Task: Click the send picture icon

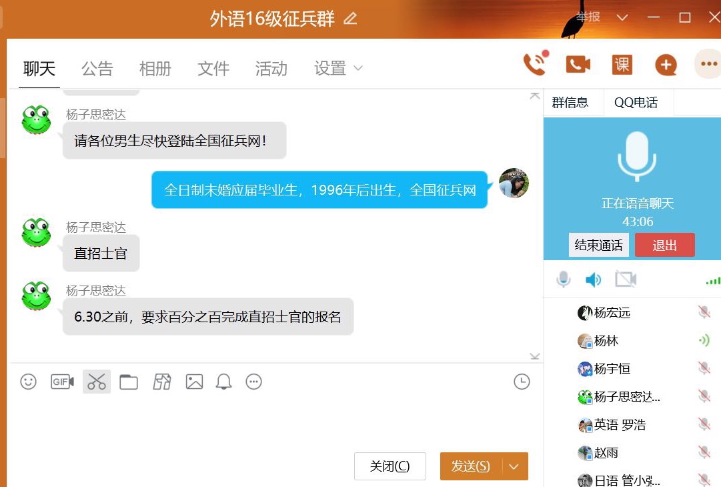Action: tap(194, 382)
